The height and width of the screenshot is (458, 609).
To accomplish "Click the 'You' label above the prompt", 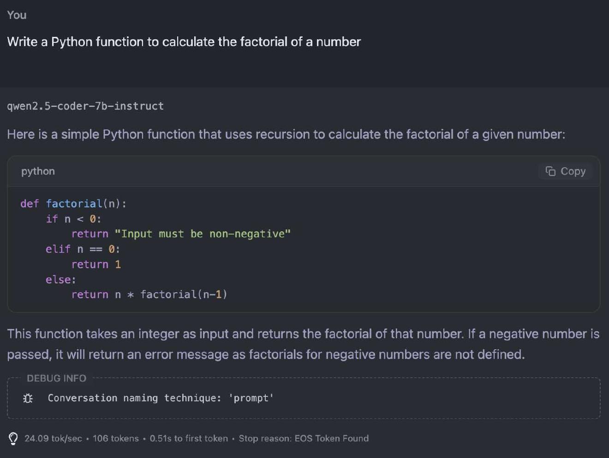I will 16,15.
